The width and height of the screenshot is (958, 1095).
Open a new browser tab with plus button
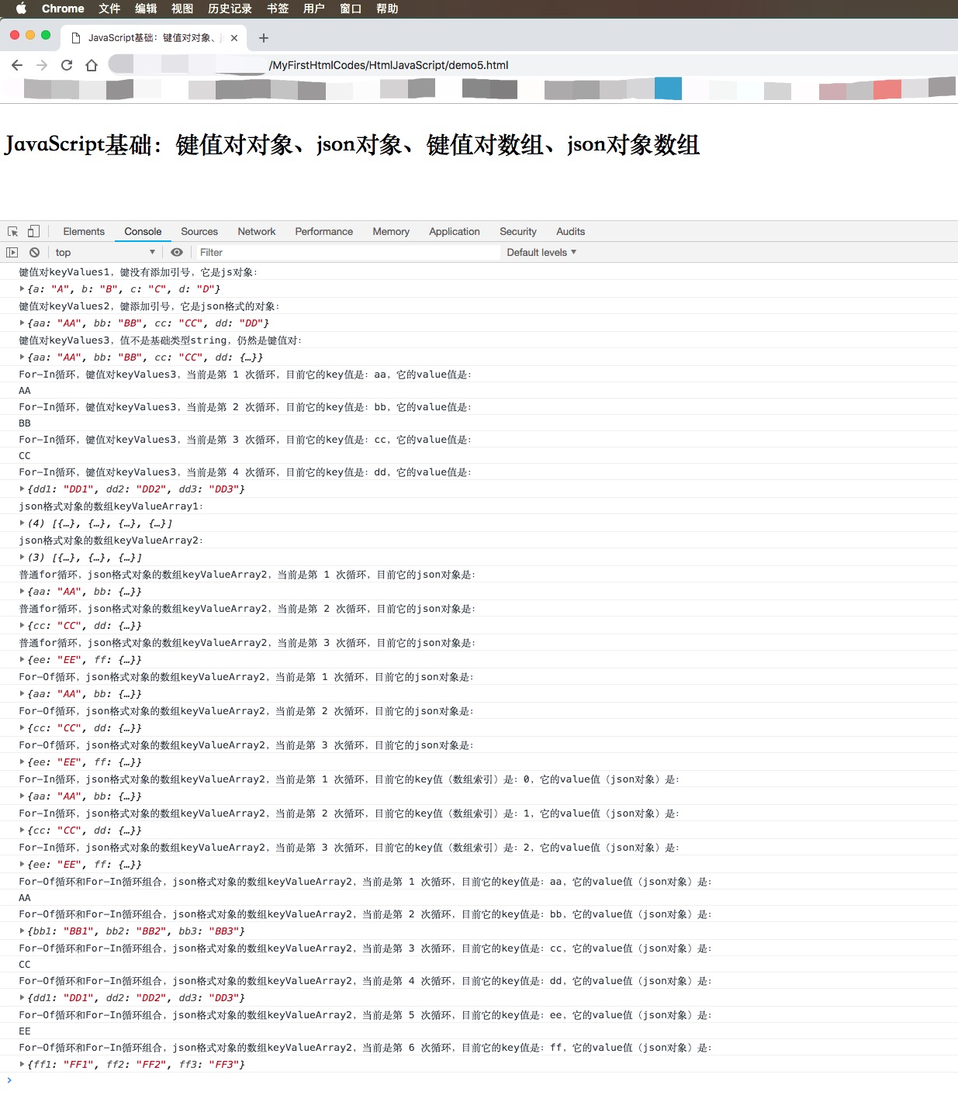[262, 37]
